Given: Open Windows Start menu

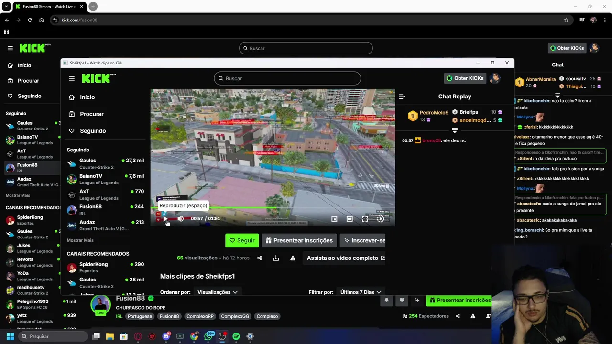Looking at the screenshot, I should pyautogui.click(x=10, y=336).
